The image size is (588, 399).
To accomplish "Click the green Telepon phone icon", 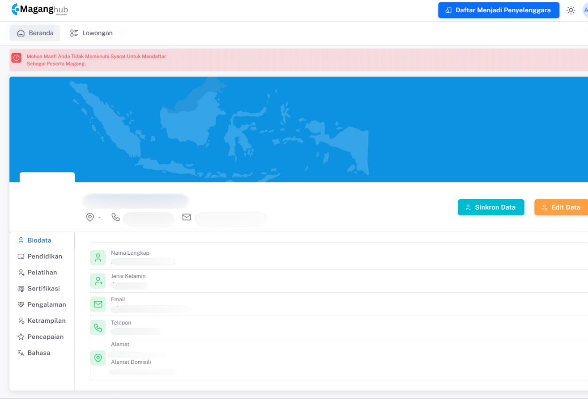I will point(98,328).
